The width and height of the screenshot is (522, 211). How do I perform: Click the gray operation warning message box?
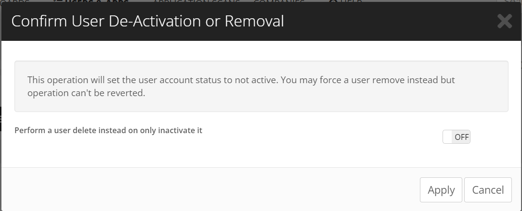[x=261, y=86]
